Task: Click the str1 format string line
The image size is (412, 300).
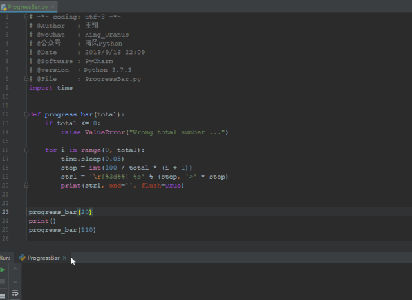Action: 144,177
